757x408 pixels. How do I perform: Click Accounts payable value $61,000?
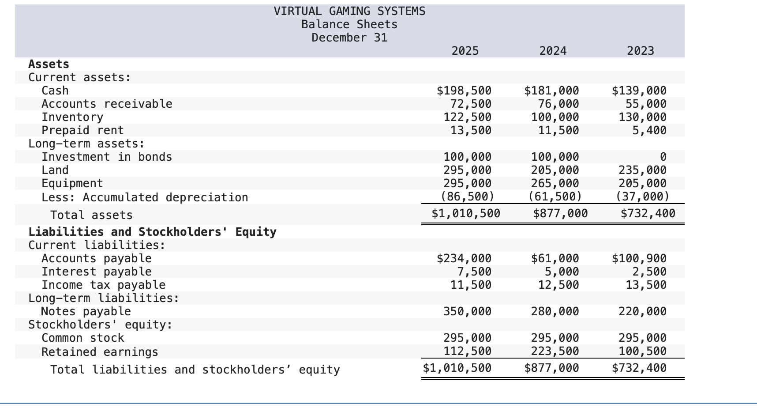coord(555,258)
